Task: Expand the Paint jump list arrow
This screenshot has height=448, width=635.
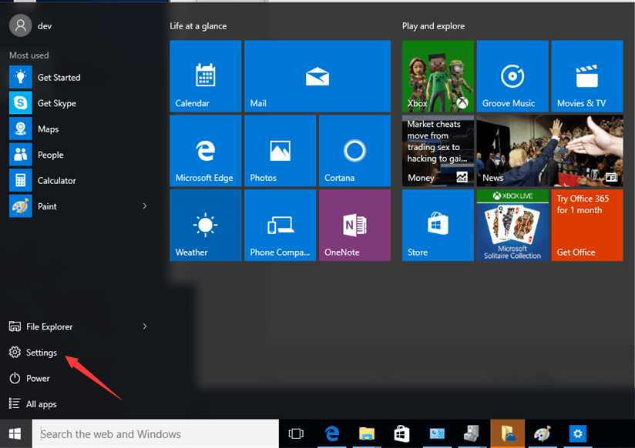Action: click(x=145, y=206)
